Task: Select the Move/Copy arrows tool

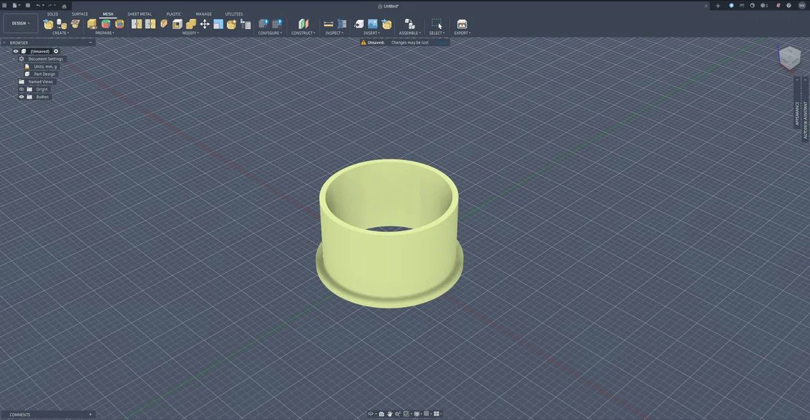Action: pyautogui.click(x=205, y=24)
